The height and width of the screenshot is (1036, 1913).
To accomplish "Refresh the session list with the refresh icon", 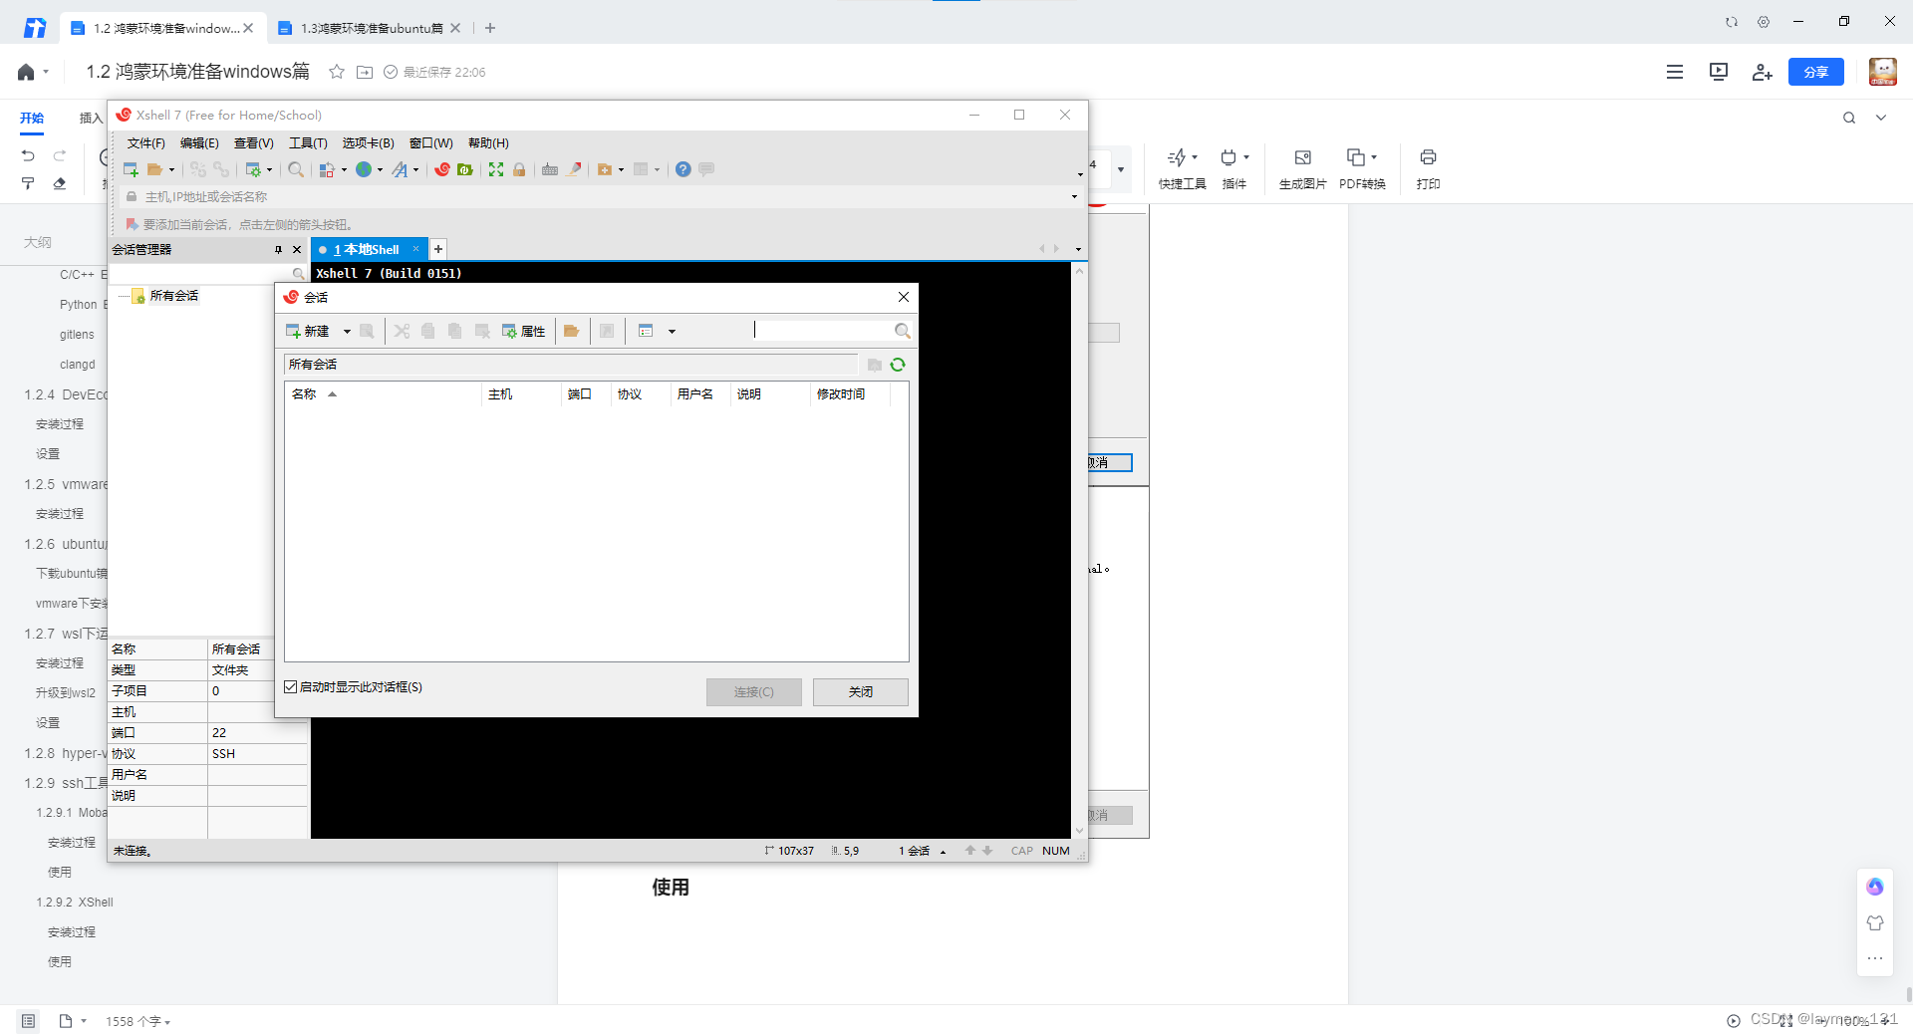I will tap(898, 365).
